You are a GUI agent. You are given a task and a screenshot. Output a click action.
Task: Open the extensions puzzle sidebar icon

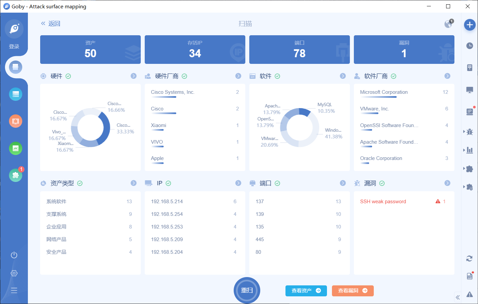tap(16, 175)
